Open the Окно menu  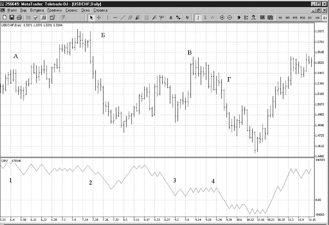[x=85, y=10]
